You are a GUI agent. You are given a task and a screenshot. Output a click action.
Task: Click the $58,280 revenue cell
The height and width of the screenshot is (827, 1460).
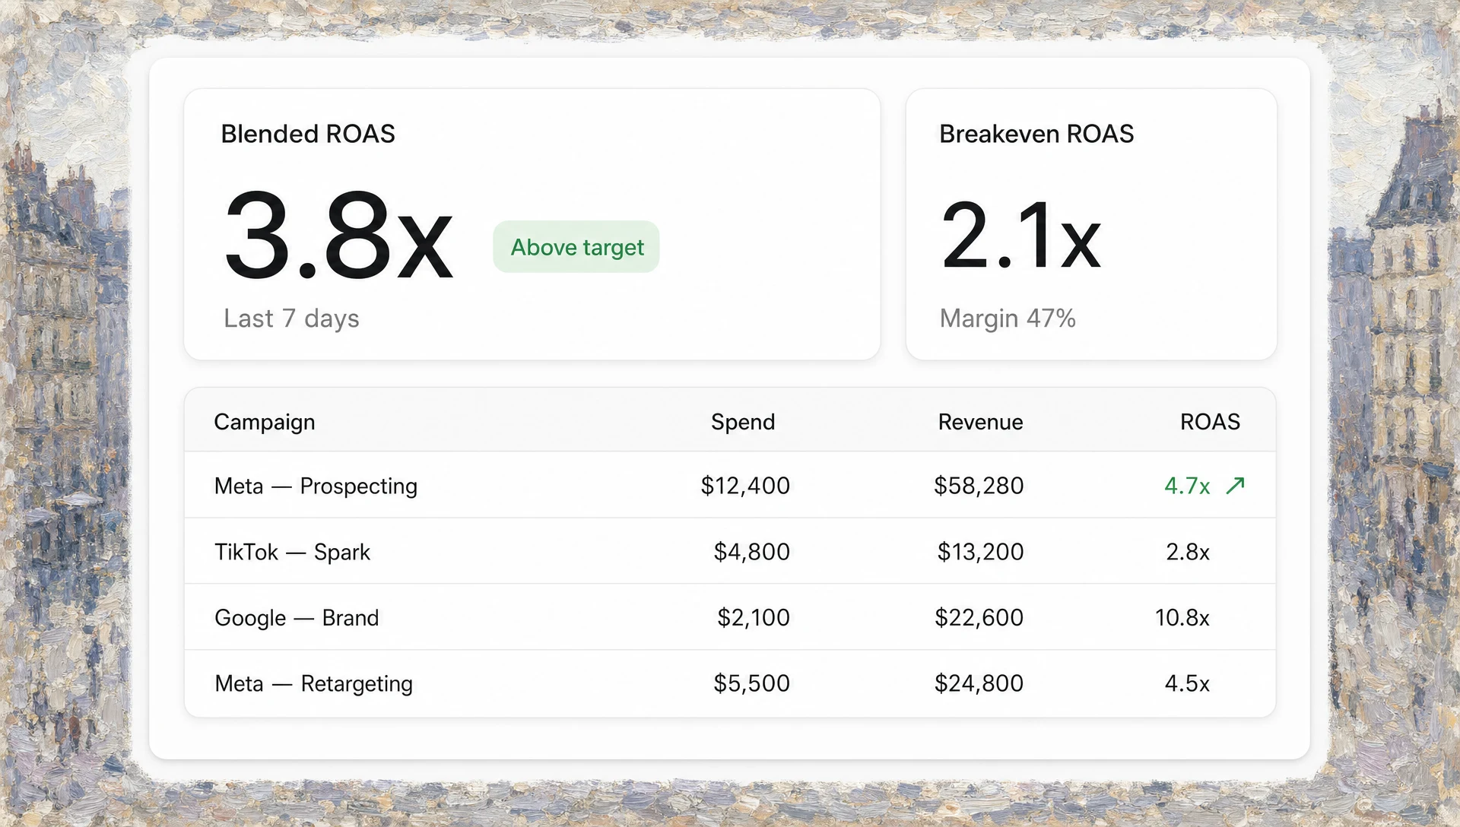979,486
